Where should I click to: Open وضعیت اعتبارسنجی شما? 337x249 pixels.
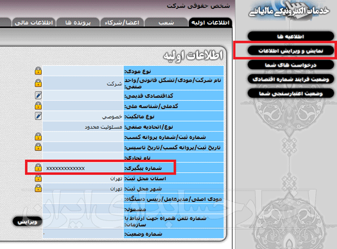tap(291, 93)
